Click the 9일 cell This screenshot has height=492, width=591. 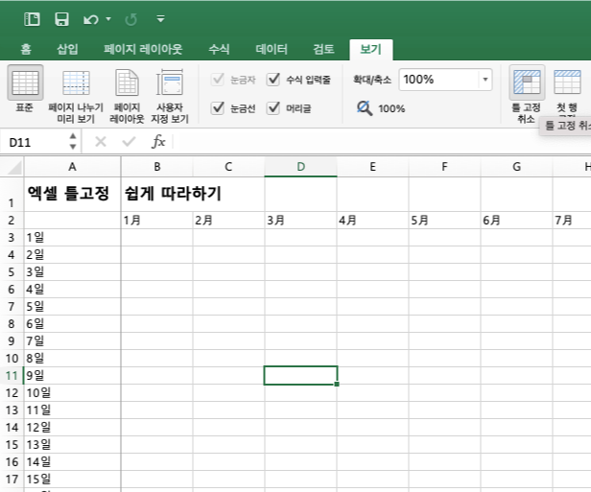(72, 376)
